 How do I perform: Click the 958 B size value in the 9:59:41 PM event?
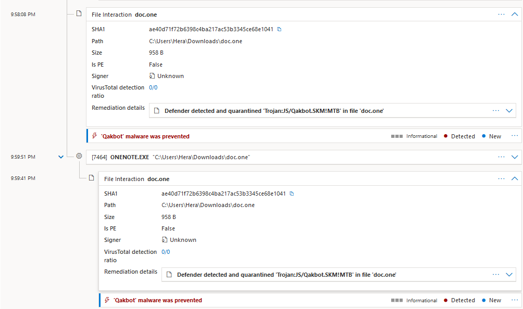pos(169,217)
